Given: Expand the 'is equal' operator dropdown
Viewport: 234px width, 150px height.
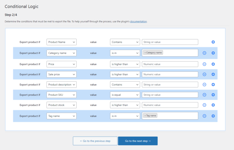Looking at the screenshot, I should point(125,95).
